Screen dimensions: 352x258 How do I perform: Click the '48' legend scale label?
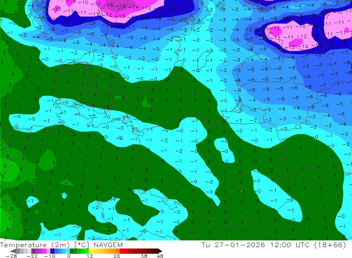(160, 256)
